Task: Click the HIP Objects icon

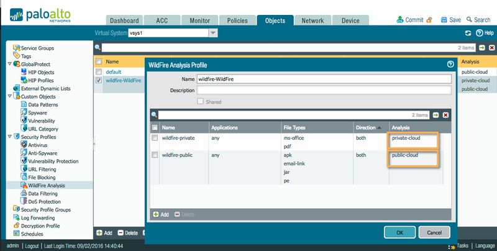Action: (24, 72)
